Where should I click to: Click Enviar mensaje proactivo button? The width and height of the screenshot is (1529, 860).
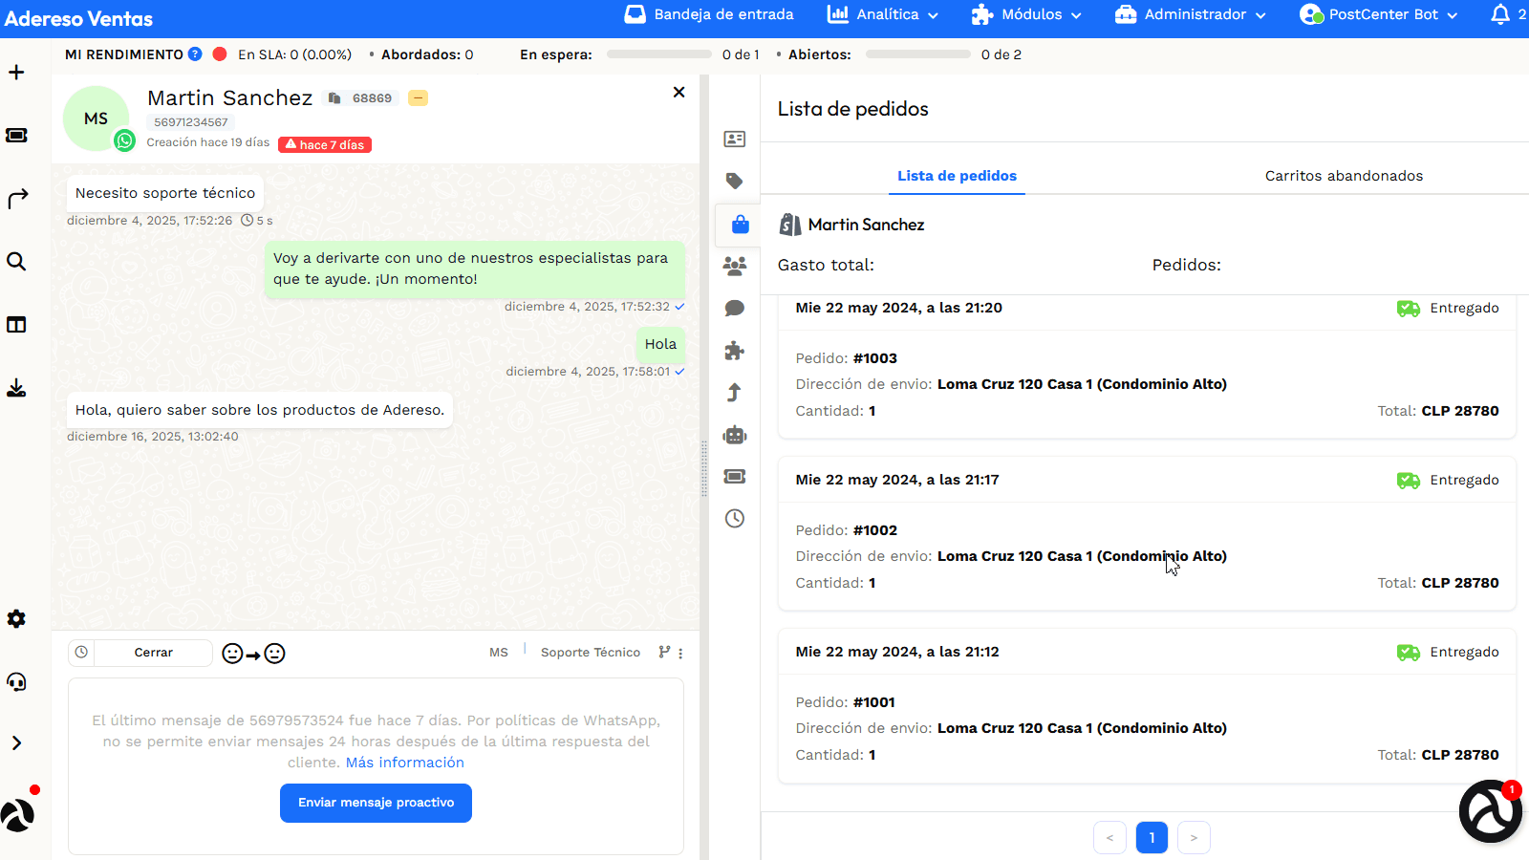tap(376, 803)
